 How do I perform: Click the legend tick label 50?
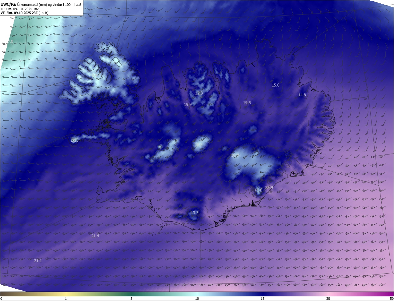[392, 299]
